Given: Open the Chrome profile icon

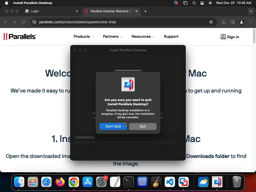Looking at the screenshot, I should (x=241, y=22).
